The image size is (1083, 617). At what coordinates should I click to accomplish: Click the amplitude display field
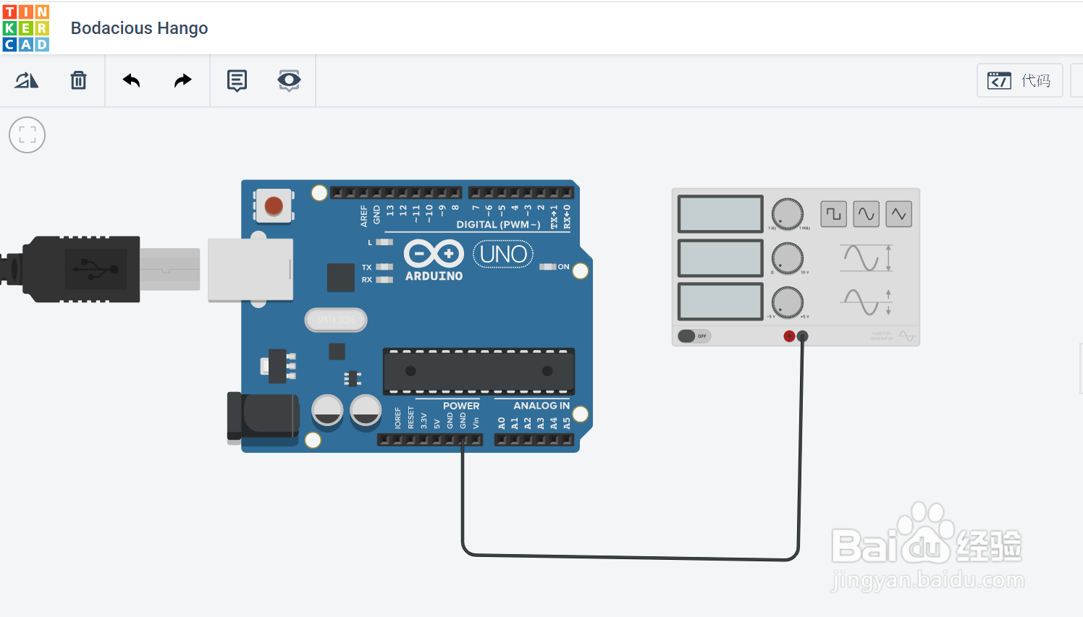coord(720,258)
